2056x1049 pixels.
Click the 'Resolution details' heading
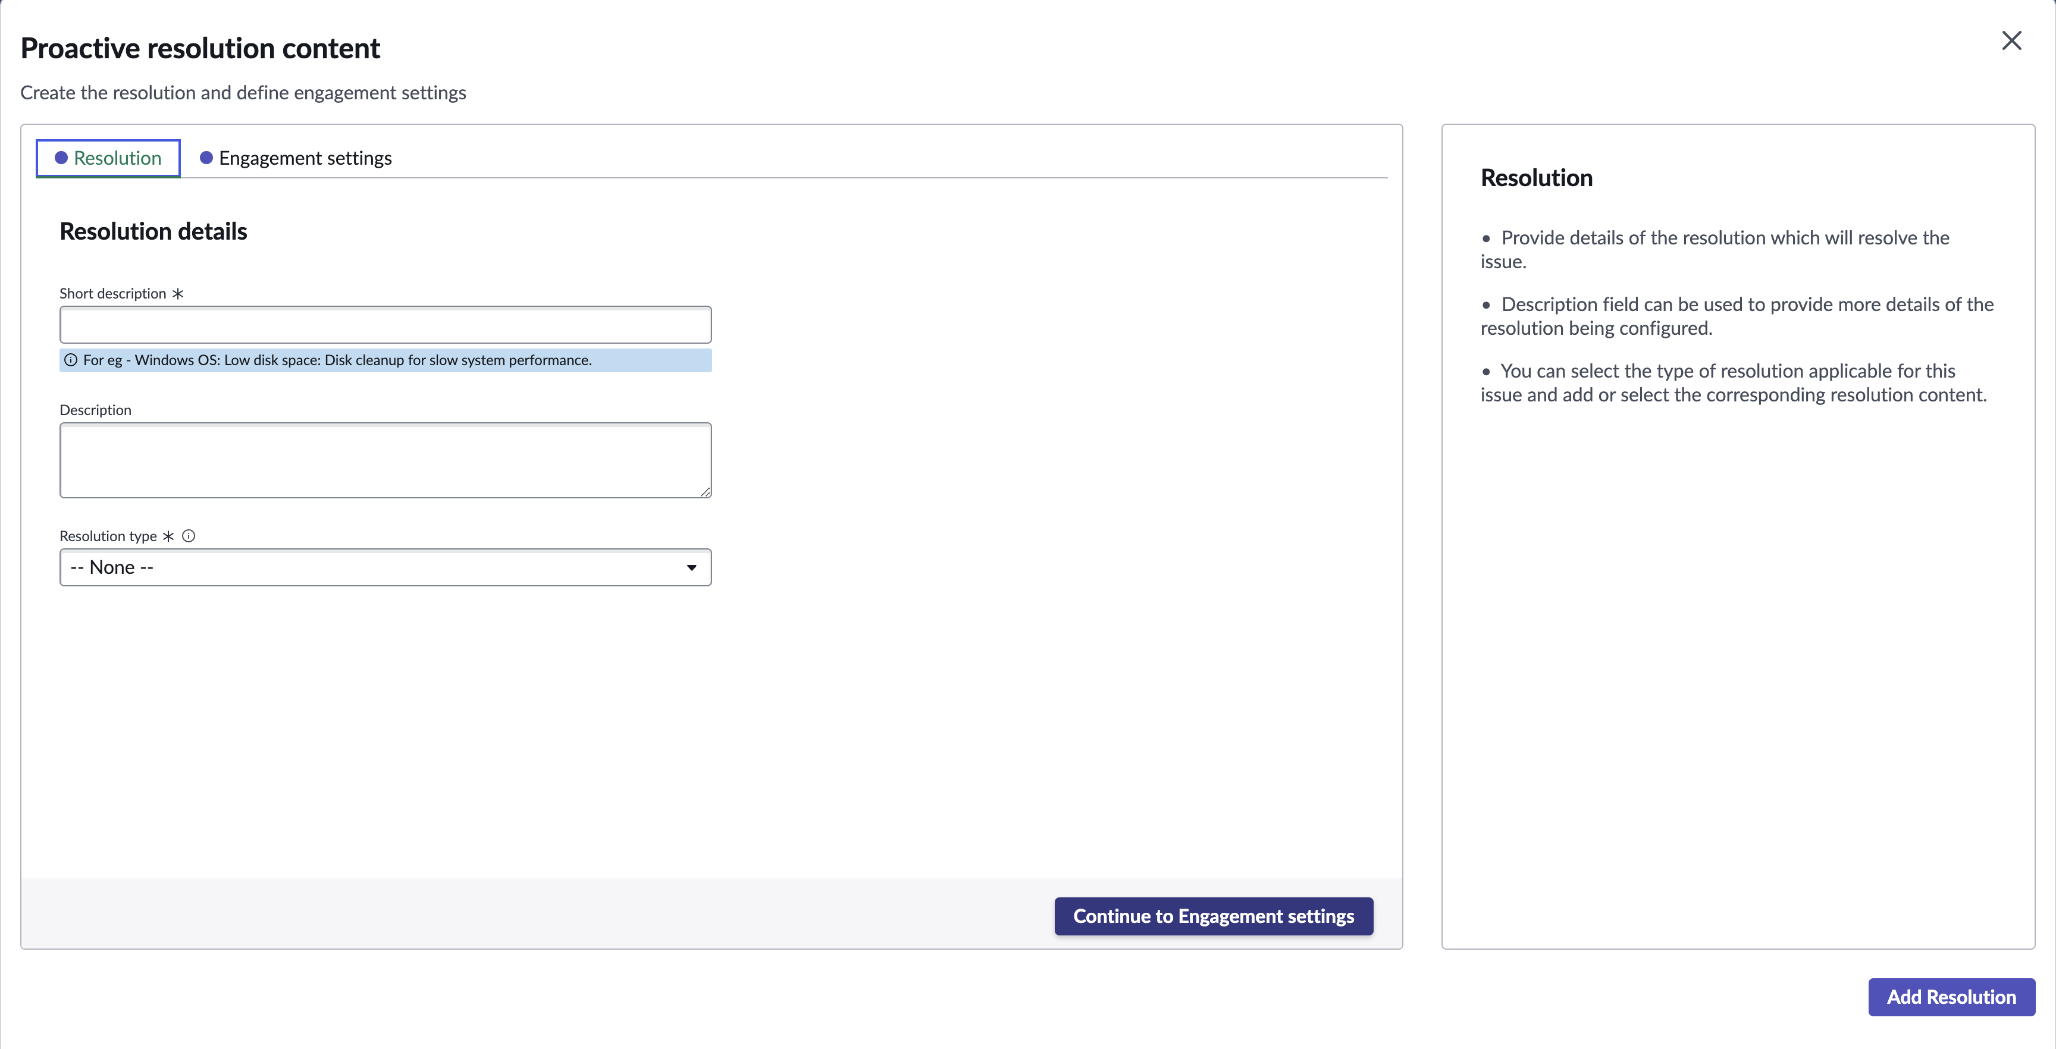153,231
